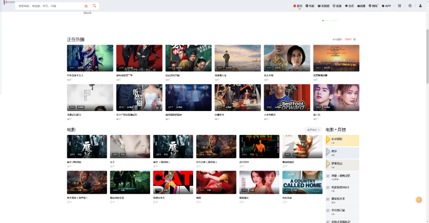Viewport: 429px width, 223px height.
Task: Click the orange floating round button
Action: coord(419,200)
